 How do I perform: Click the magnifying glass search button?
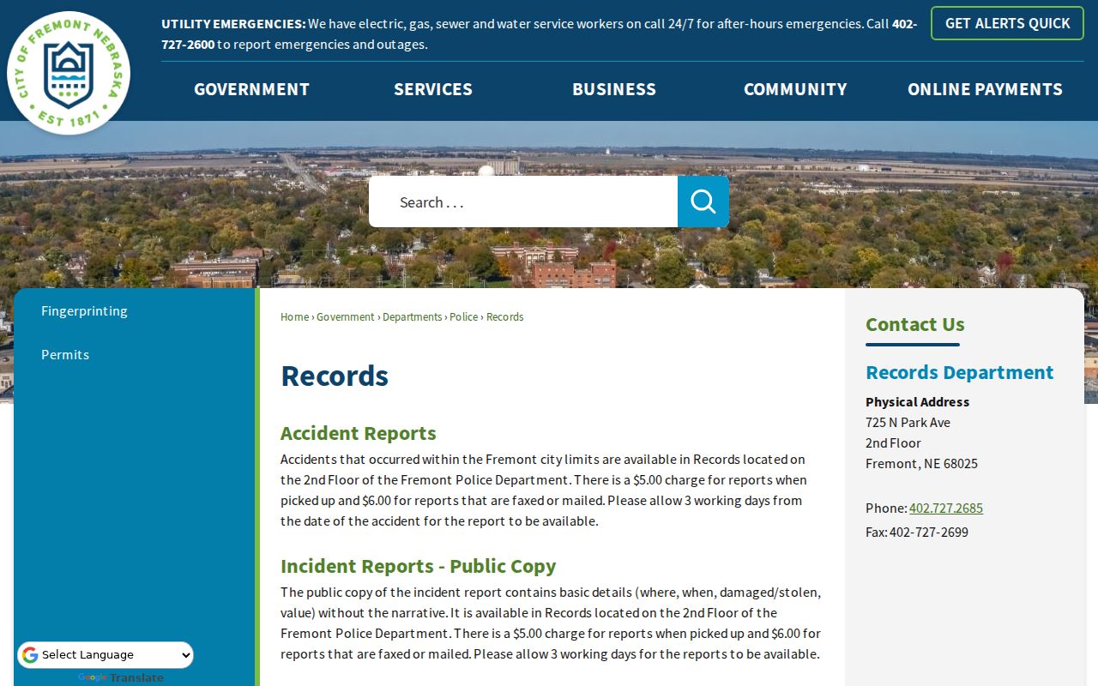click(x=703, y=202)
